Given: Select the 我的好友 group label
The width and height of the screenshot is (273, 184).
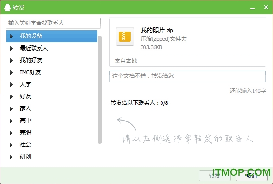Looking at the screenshot, I should tap(31, 60).
